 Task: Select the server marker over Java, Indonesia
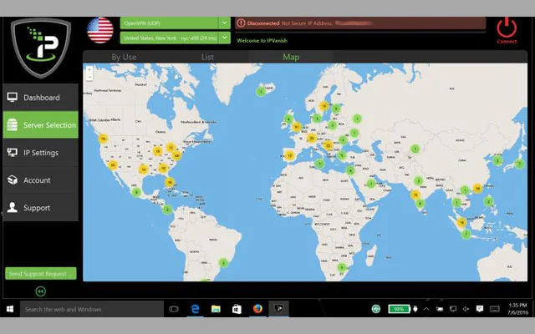tap(466, 234)
